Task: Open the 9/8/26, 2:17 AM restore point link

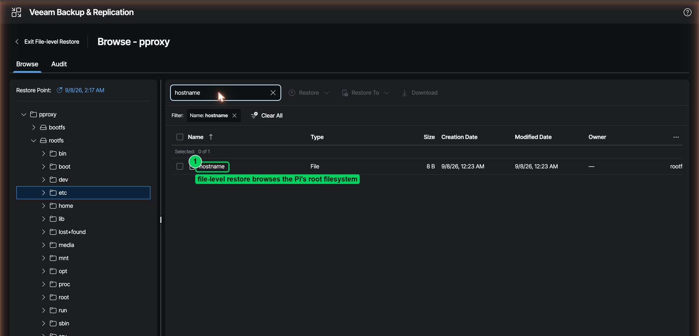Action: click(84, 90)
